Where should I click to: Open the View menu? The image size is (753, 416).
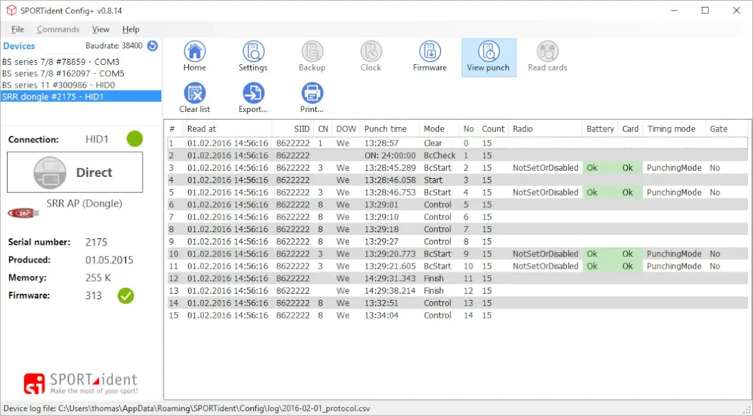[100, 29]
